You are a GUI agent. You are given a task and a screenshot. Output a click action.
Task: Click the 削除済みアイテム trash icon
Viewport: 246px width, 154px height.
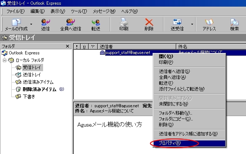pos(18,89)
